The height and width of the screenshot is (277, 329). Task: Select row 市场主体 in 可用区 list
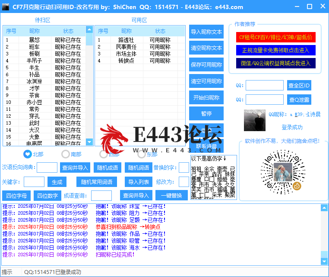coord(140,54)
